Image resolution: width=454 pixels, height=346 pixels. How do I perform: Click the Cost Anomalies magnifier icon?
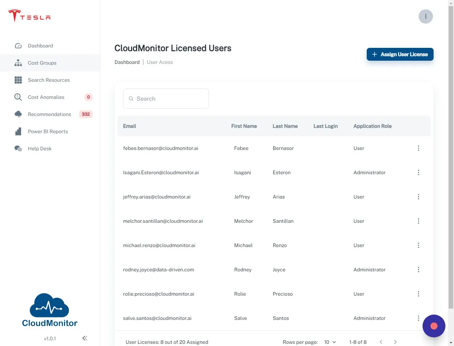(18, 97)
